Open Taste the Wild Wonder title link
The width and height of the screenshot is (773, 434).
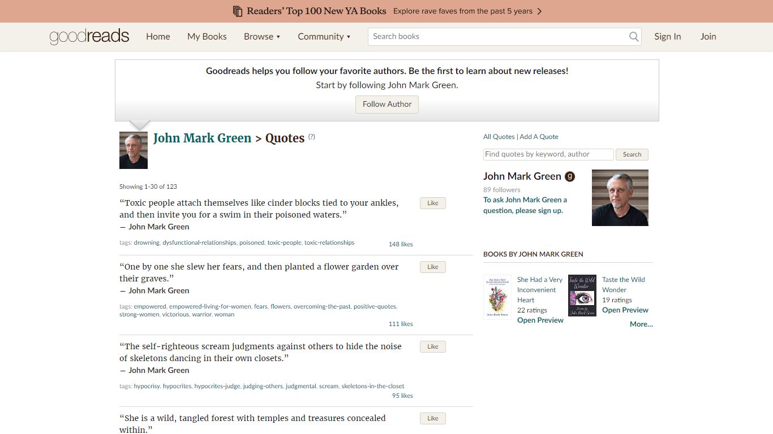tap(624, 285)
